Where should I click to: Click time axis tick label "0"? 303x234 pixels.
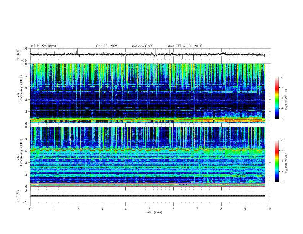(x=30, y=209)
